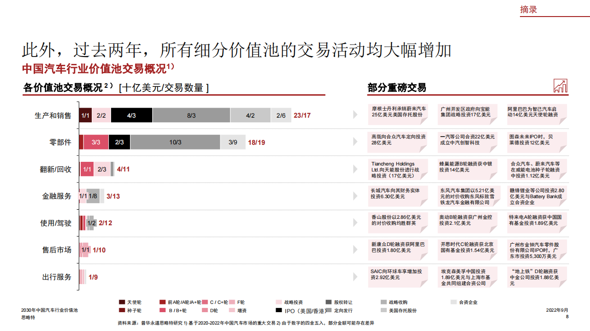This screenshot has height=331, width=590.
Task: Click the "地上铁" D轮融资 deal card
Action: 537,277
